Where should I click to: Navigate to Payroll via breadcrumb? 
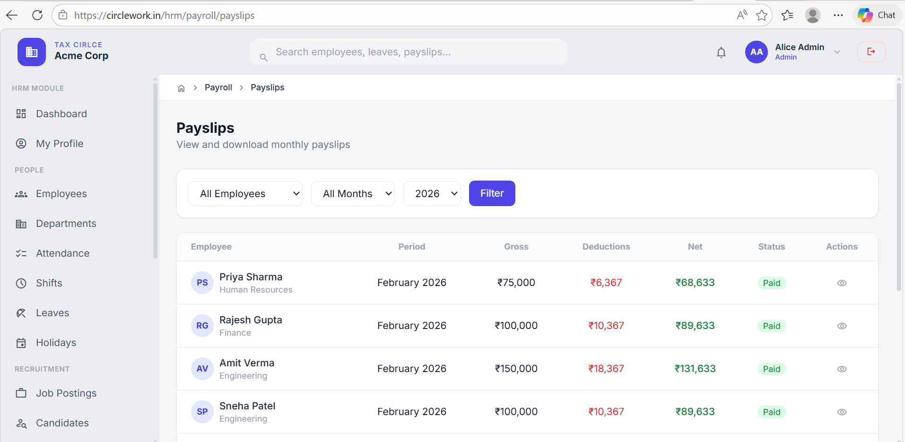tap(218, 87)
